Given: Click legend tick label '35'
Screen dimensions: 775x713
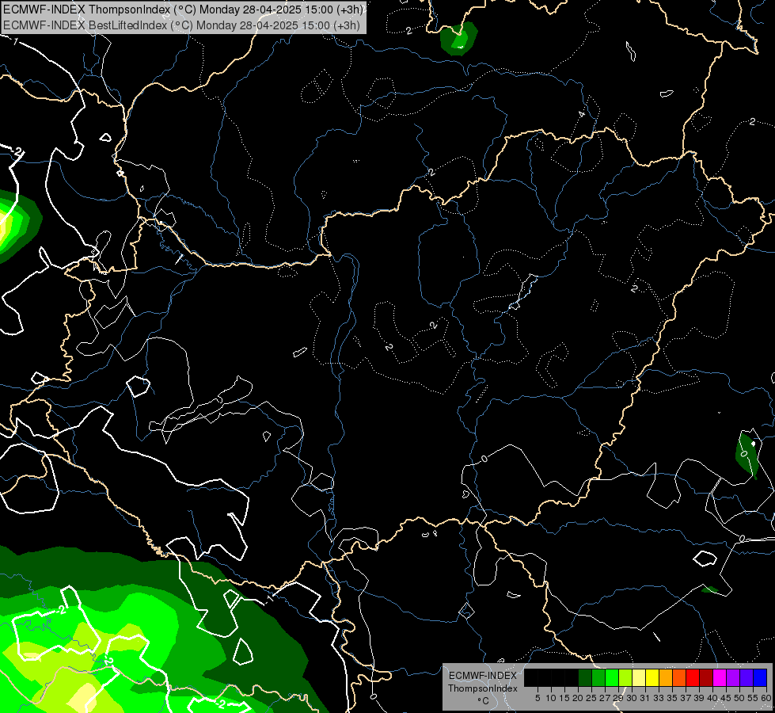Looking at the screenshot, I should [x=673, y=698].
